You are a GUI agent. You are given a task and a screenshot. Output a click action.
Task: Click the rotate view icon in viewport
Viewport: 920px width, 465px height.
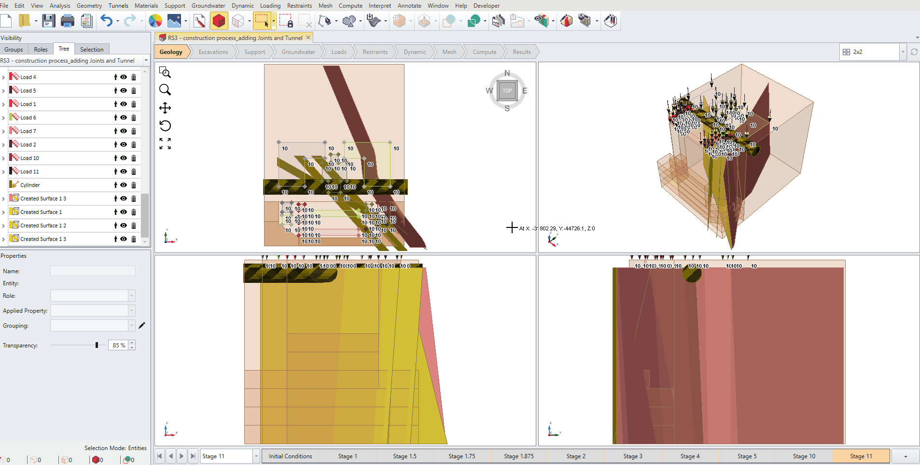click(165, 126)
